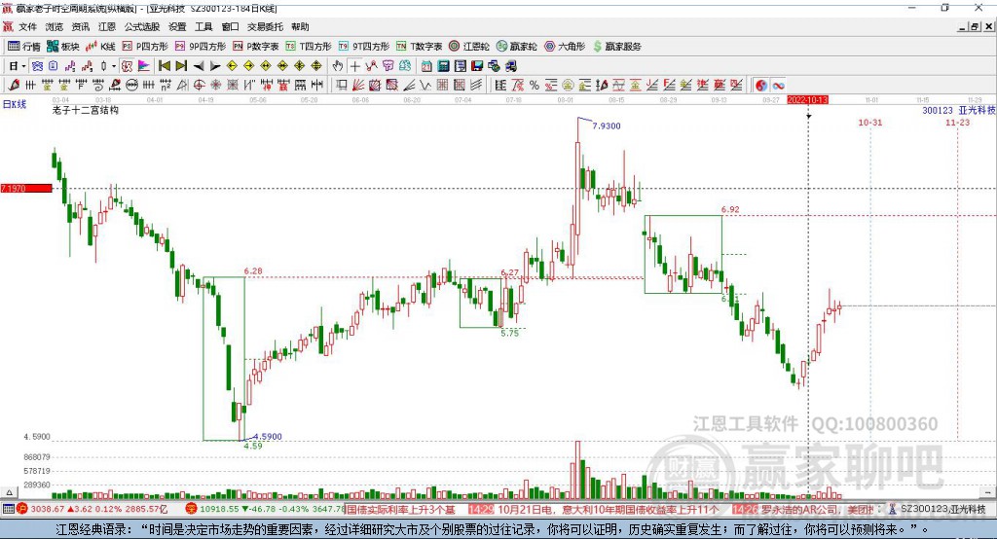Select the golden 金 circle tool

pyautogui.click(x=568, y=86)
